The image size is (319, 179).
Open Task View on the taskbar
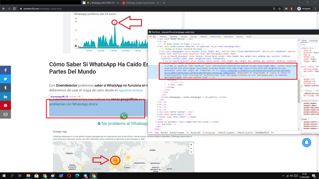tap(20, 176)
